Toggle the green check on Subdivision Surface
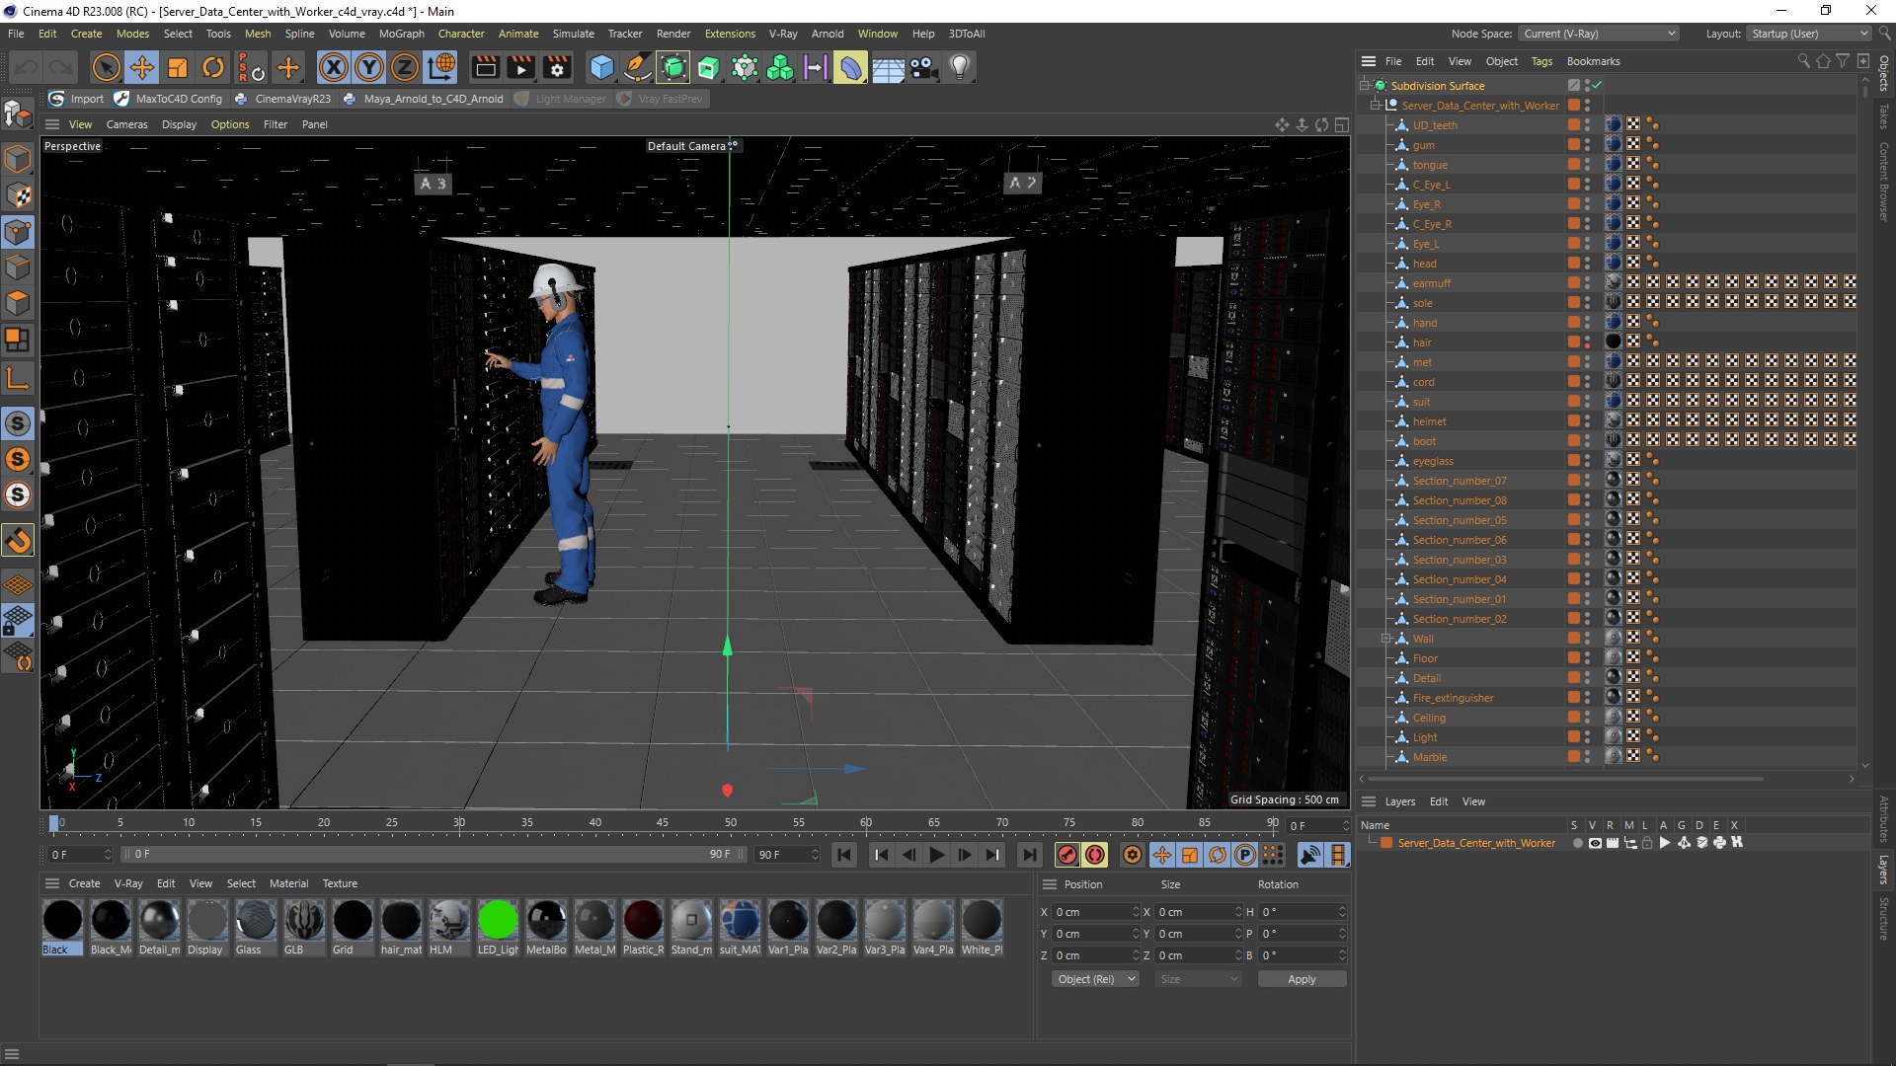The height and width of the screenshot is (1066, 1896). pyautogui.click(x=1597, y=86)
